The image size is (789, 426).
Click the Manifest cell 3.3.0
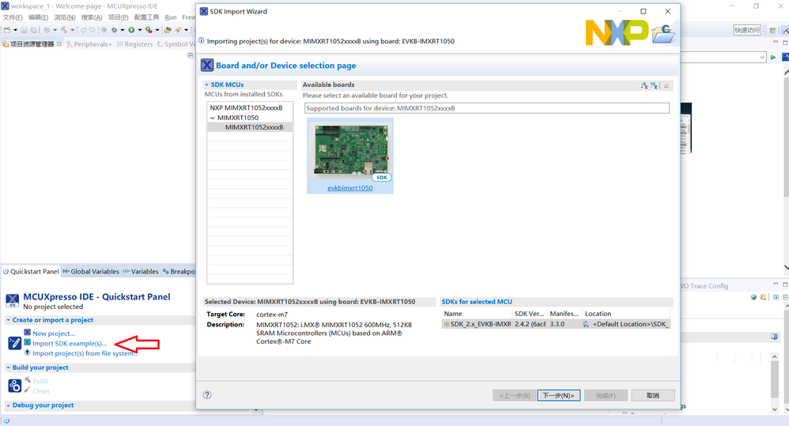557,324
